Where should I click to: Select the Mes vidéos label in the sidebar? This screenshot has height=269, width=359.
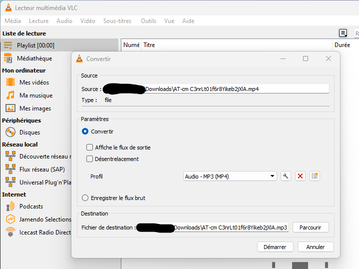(34, 82)
